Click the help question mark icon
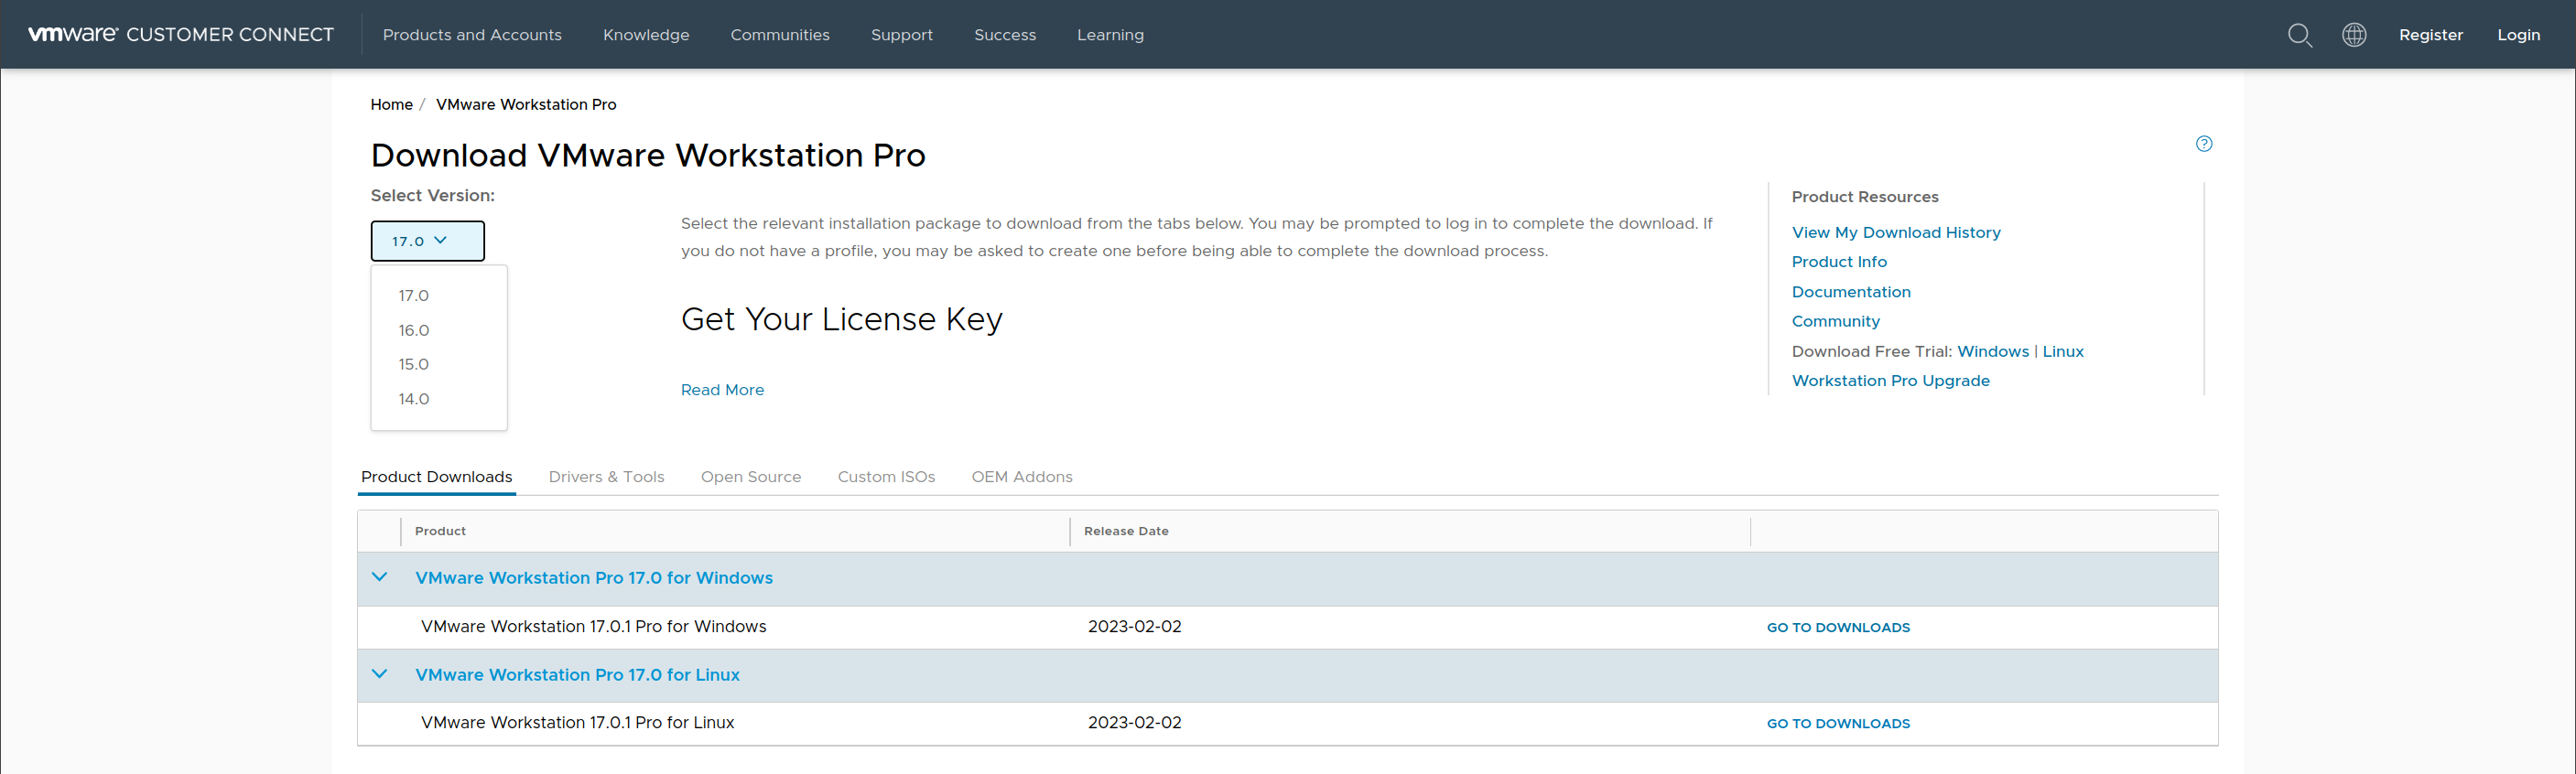2576x774 pixels. [x=2204, y=144]
